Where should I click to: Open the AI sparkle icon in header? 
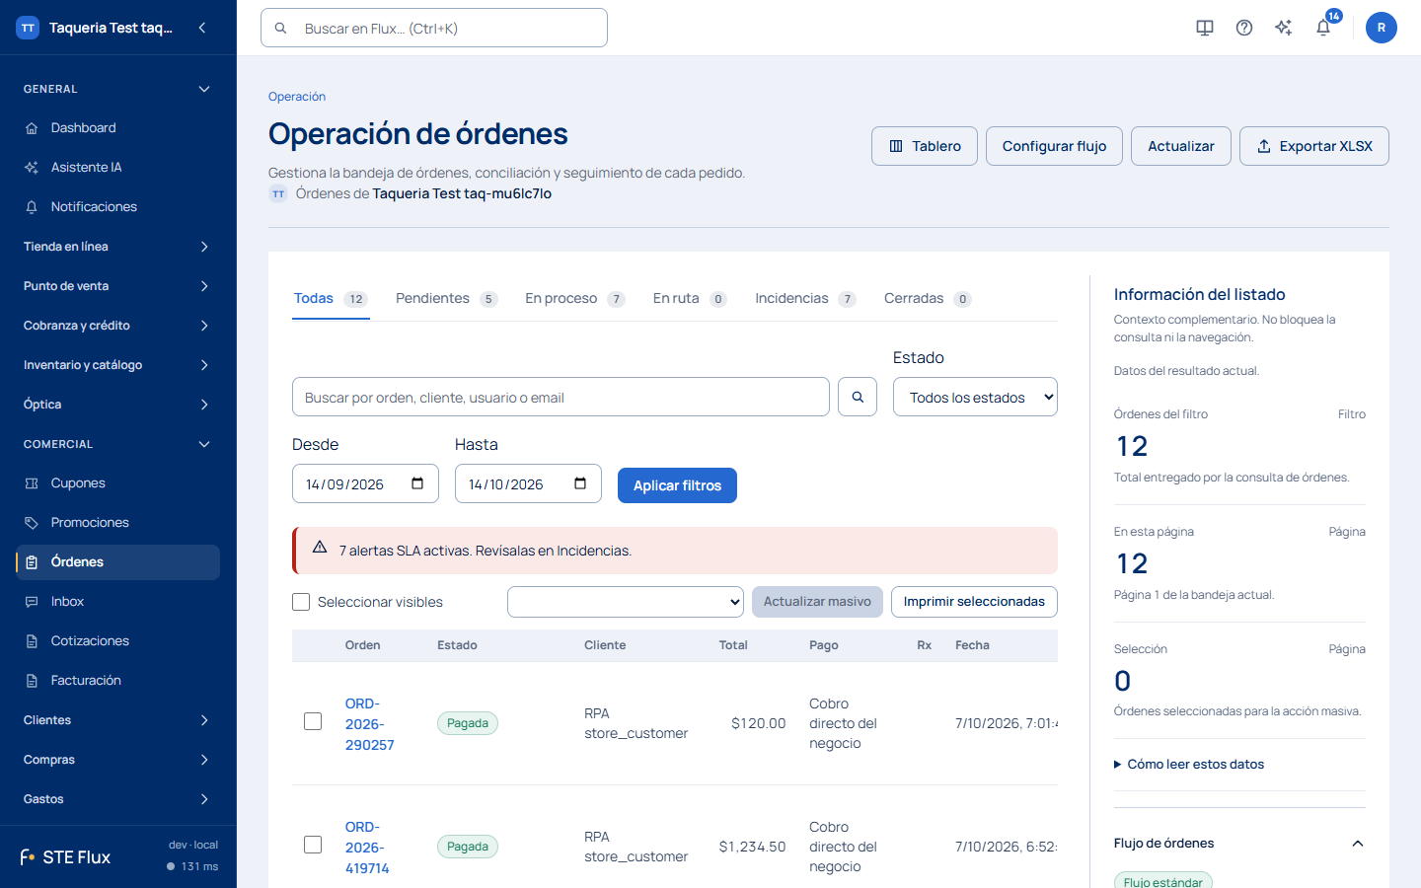1284,28
